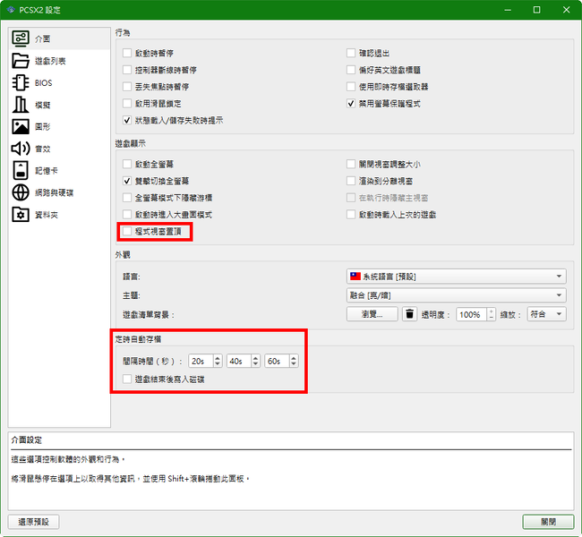The height and width of the screenshot is (537, 582).
Task: Increase the 透明度 opacity value
Action: (491, 311)
